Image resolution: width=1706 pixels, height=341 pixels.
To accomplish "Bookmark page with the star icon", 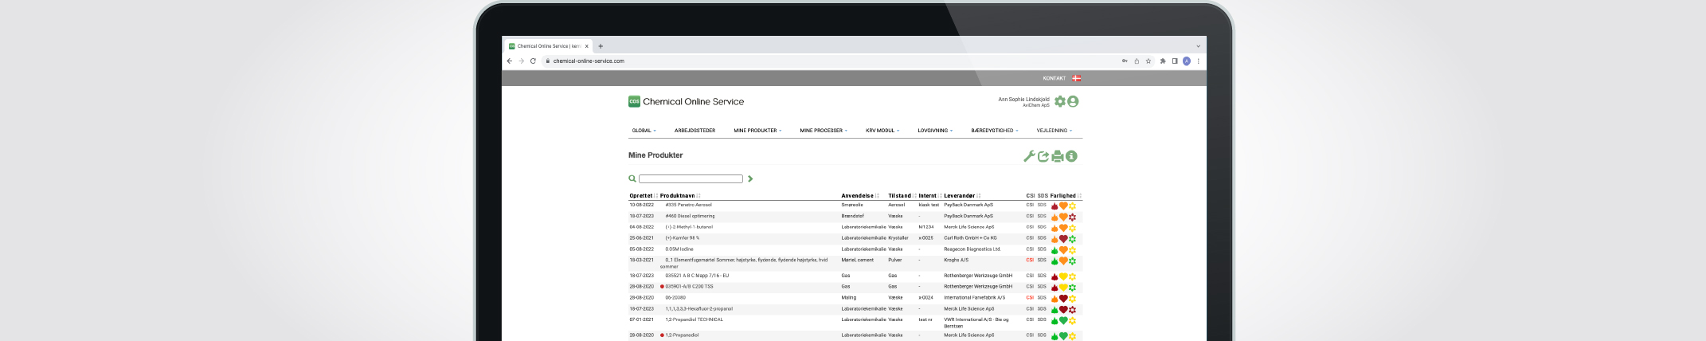I will point(1148,61).
